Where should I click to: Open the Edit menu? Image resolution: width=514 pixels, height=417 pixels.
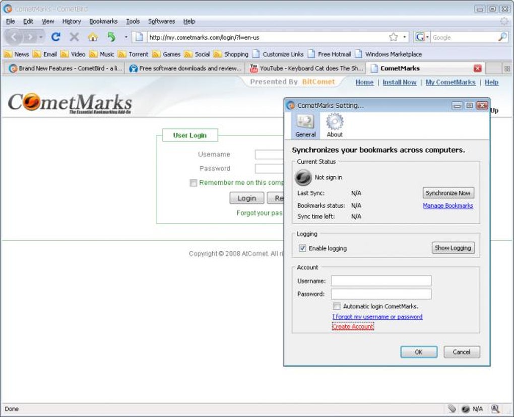point(28,21)
